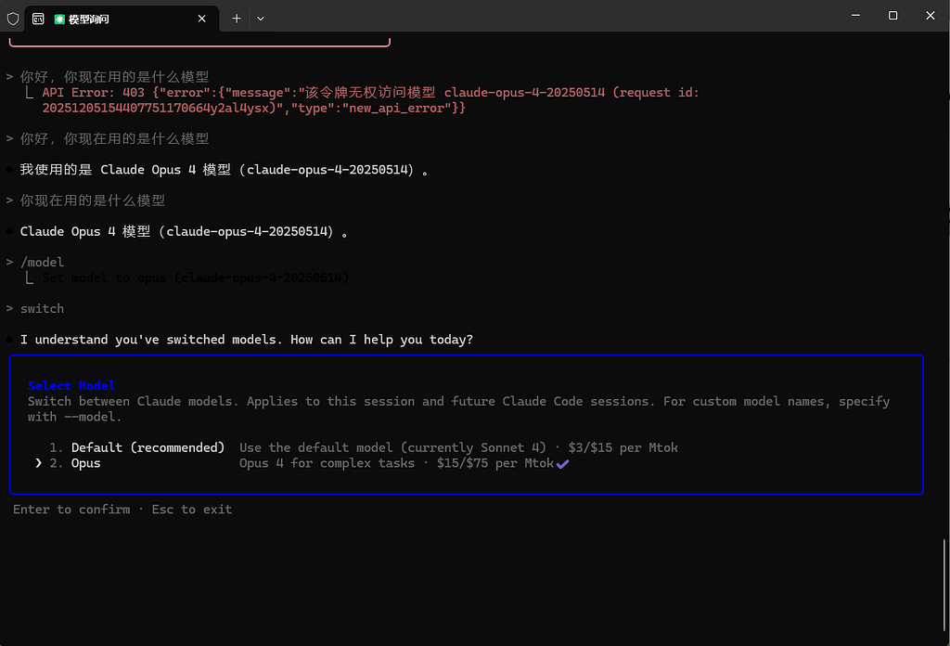Click the terminal profile icon beside the tab
This screenshot has height=646, width=950.
click(38, 19)
